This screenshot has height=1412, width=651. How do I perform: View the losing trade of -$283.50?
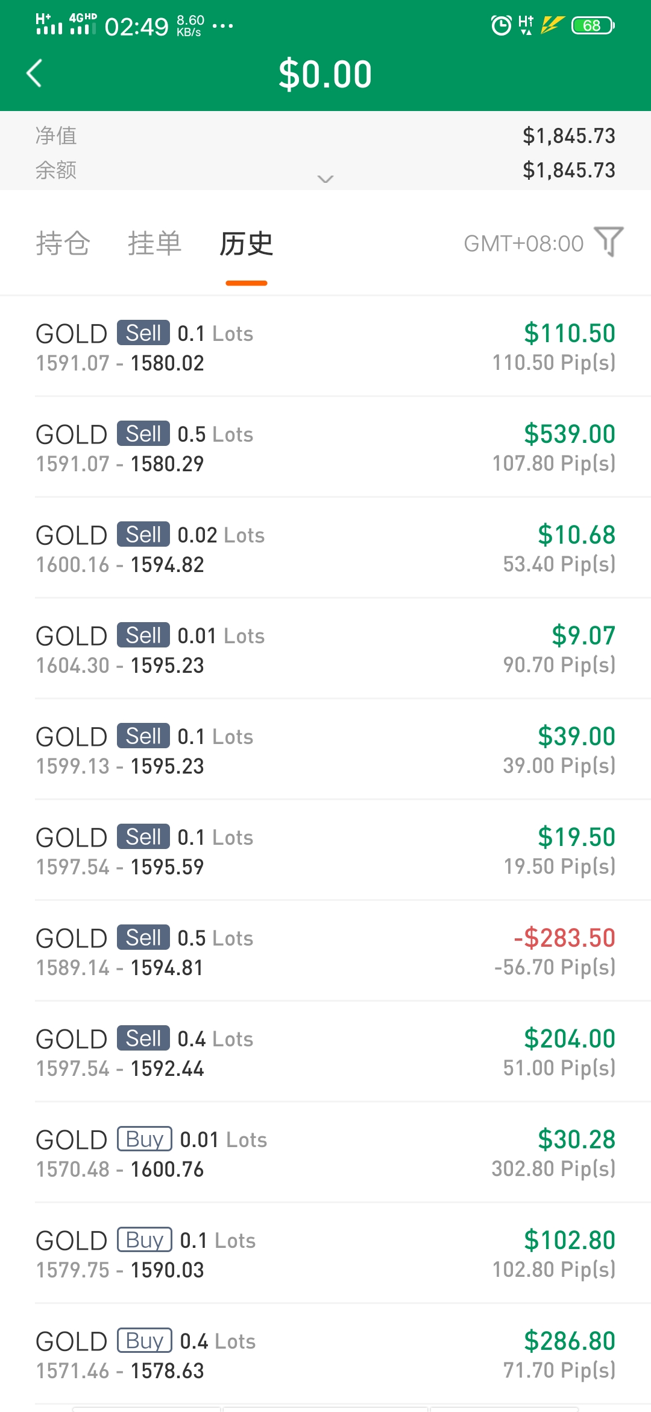325,952
